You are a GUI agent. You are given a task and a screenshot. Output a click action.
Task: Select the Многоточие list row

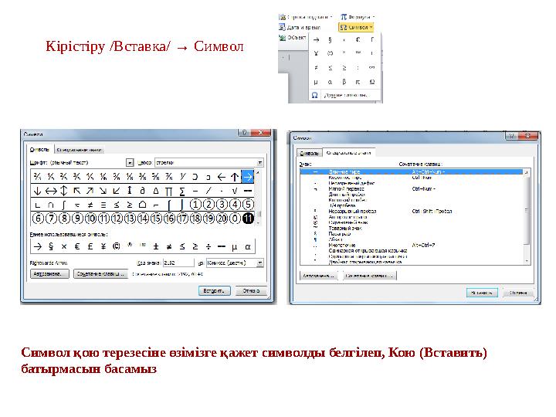(x=412, y=245)
